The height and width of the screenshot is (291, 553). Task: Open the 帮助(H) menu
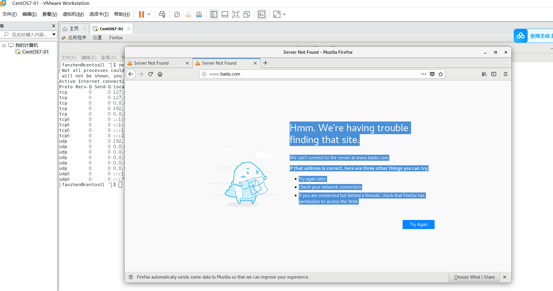(x=122, y=14)
